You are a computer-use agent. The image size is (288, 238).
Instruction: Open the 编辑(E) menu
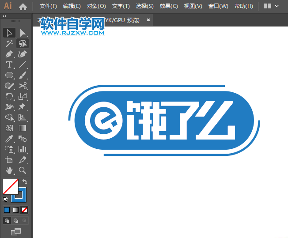(72, 7)
